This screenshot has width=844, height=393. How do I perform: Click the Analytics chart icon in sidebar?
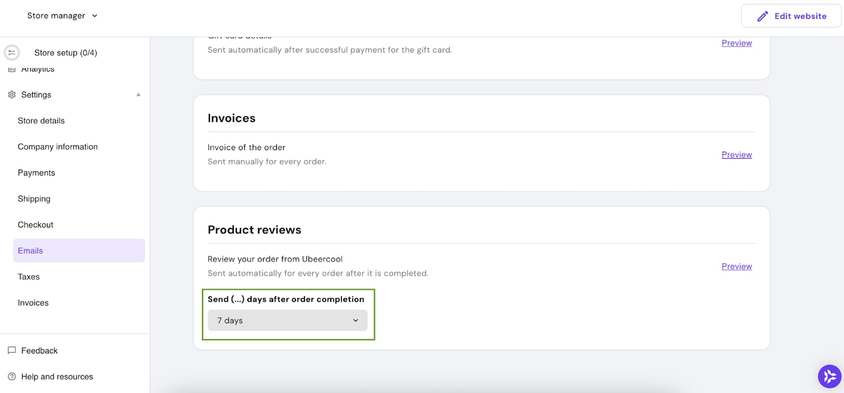[x=12, y=70]
